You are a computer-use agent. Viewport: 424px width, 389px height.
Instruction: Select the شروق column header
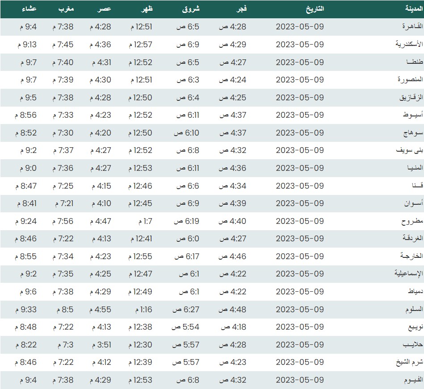coord(191,9)
